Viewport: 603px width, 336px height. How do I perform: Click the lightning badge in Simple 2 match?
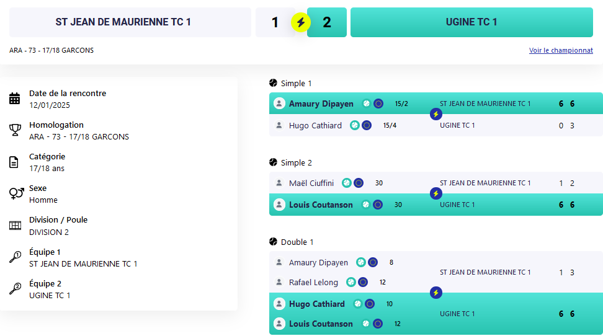(x=435, y=193)
